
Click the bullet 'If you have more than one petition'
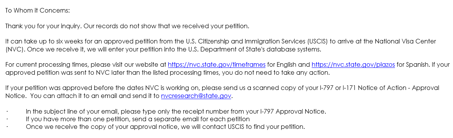138,119
